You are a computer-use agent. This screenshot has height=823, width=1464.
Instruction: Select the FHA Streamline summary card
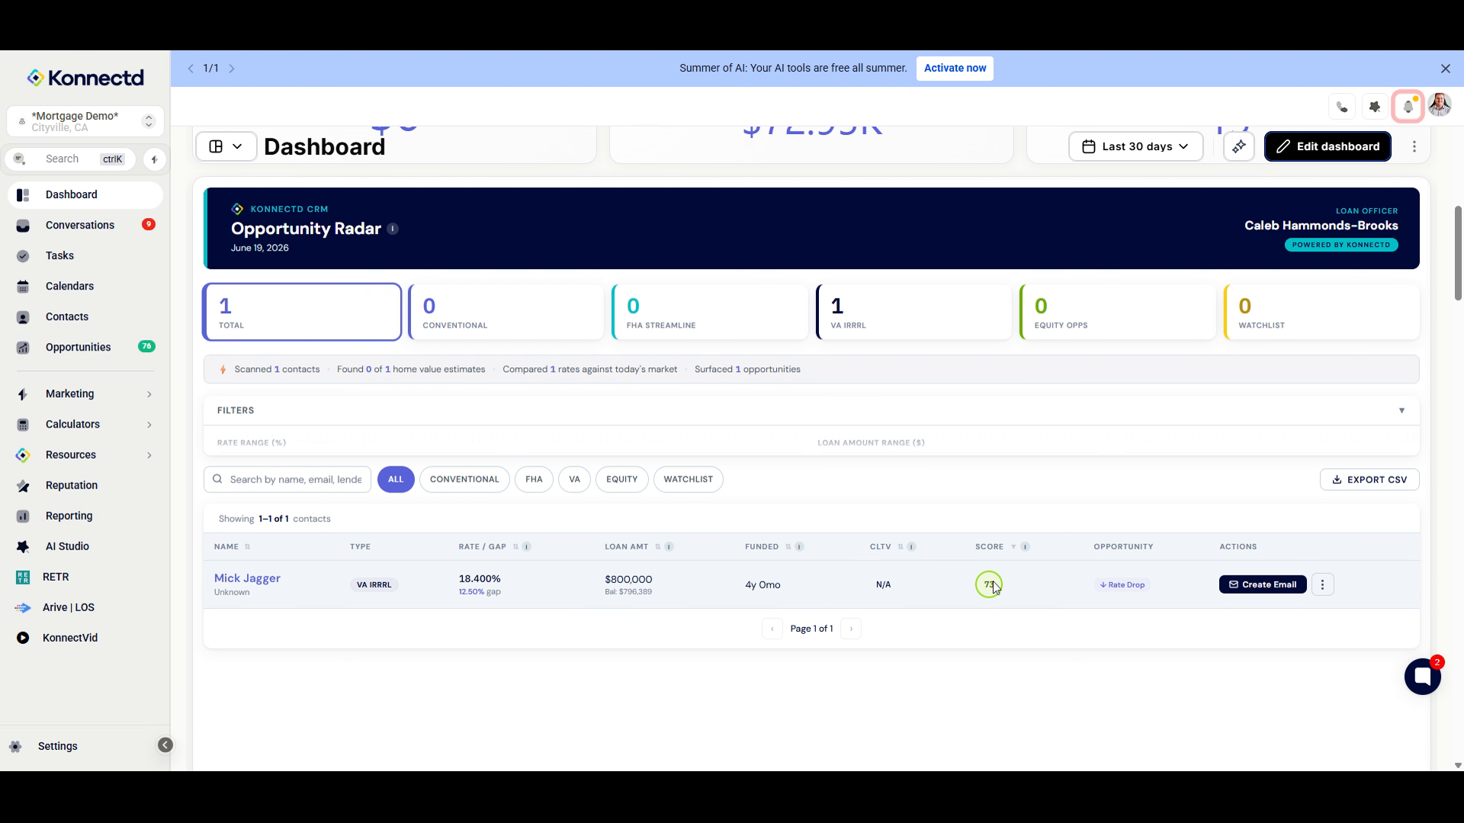(x=710, y=312)
